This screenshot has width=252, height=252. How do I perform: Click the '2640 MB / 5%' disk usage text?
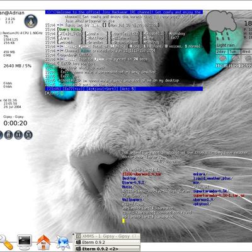pos(17,66)
